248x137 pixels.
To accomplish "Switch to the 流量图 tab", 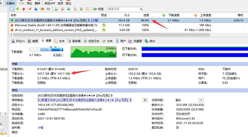I will coord(136,41).
